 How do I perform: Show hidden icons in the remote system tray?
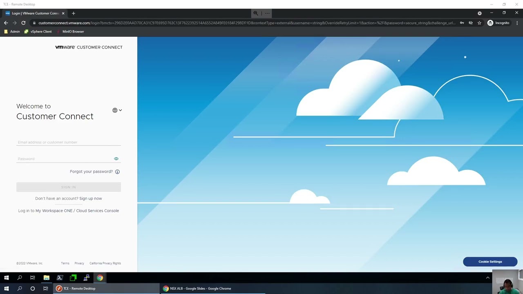point(487,278)
